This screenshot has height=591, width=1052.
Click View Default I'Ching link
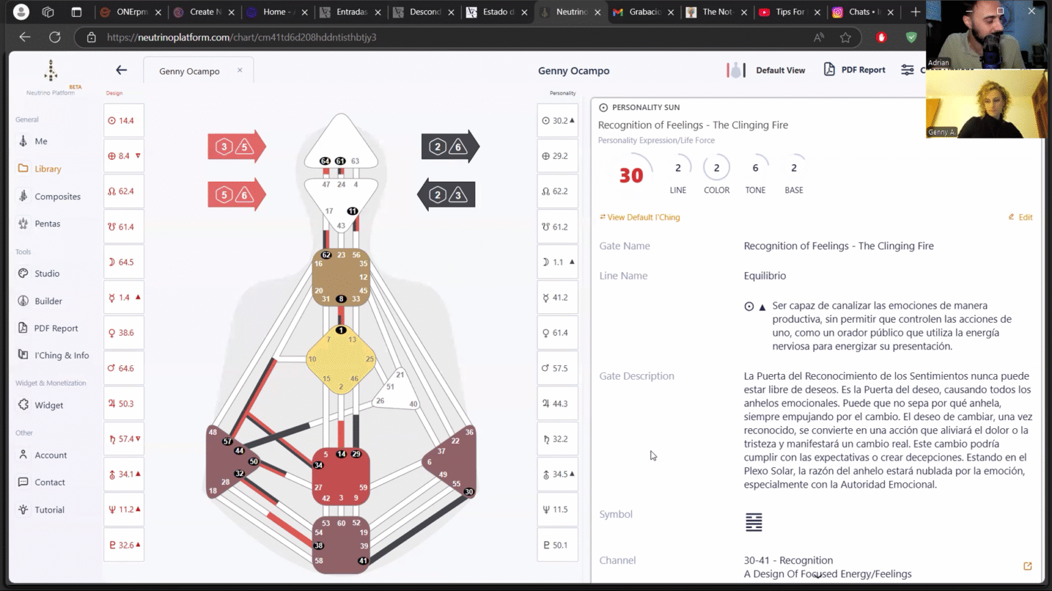[x=643, y=218]
